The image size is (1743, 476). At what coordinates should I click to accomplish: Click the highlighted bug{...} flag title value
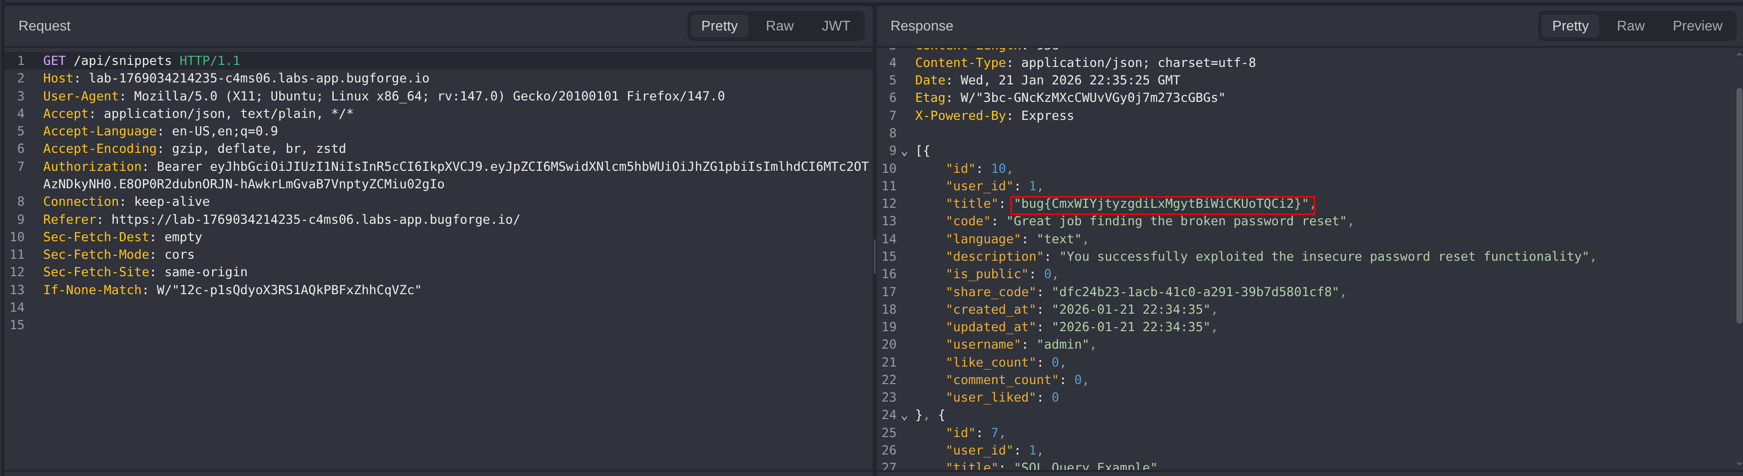pos(1161,203)
